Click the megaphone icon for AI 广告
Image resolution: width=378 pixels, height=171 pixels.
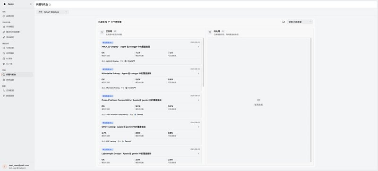[x=4, y=64]
